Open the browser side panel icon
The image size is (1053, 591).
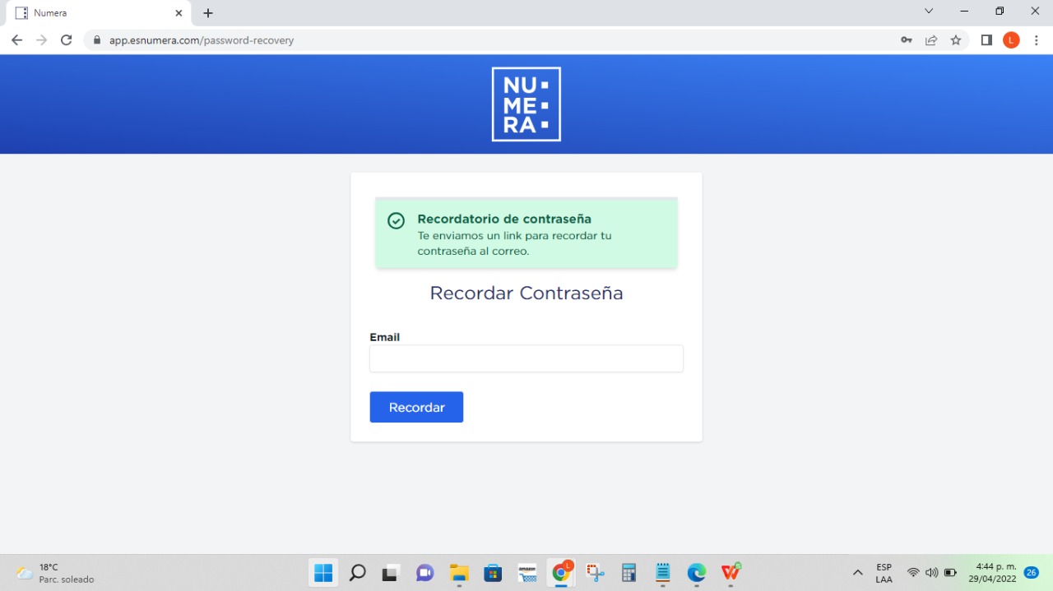point(986,40)
